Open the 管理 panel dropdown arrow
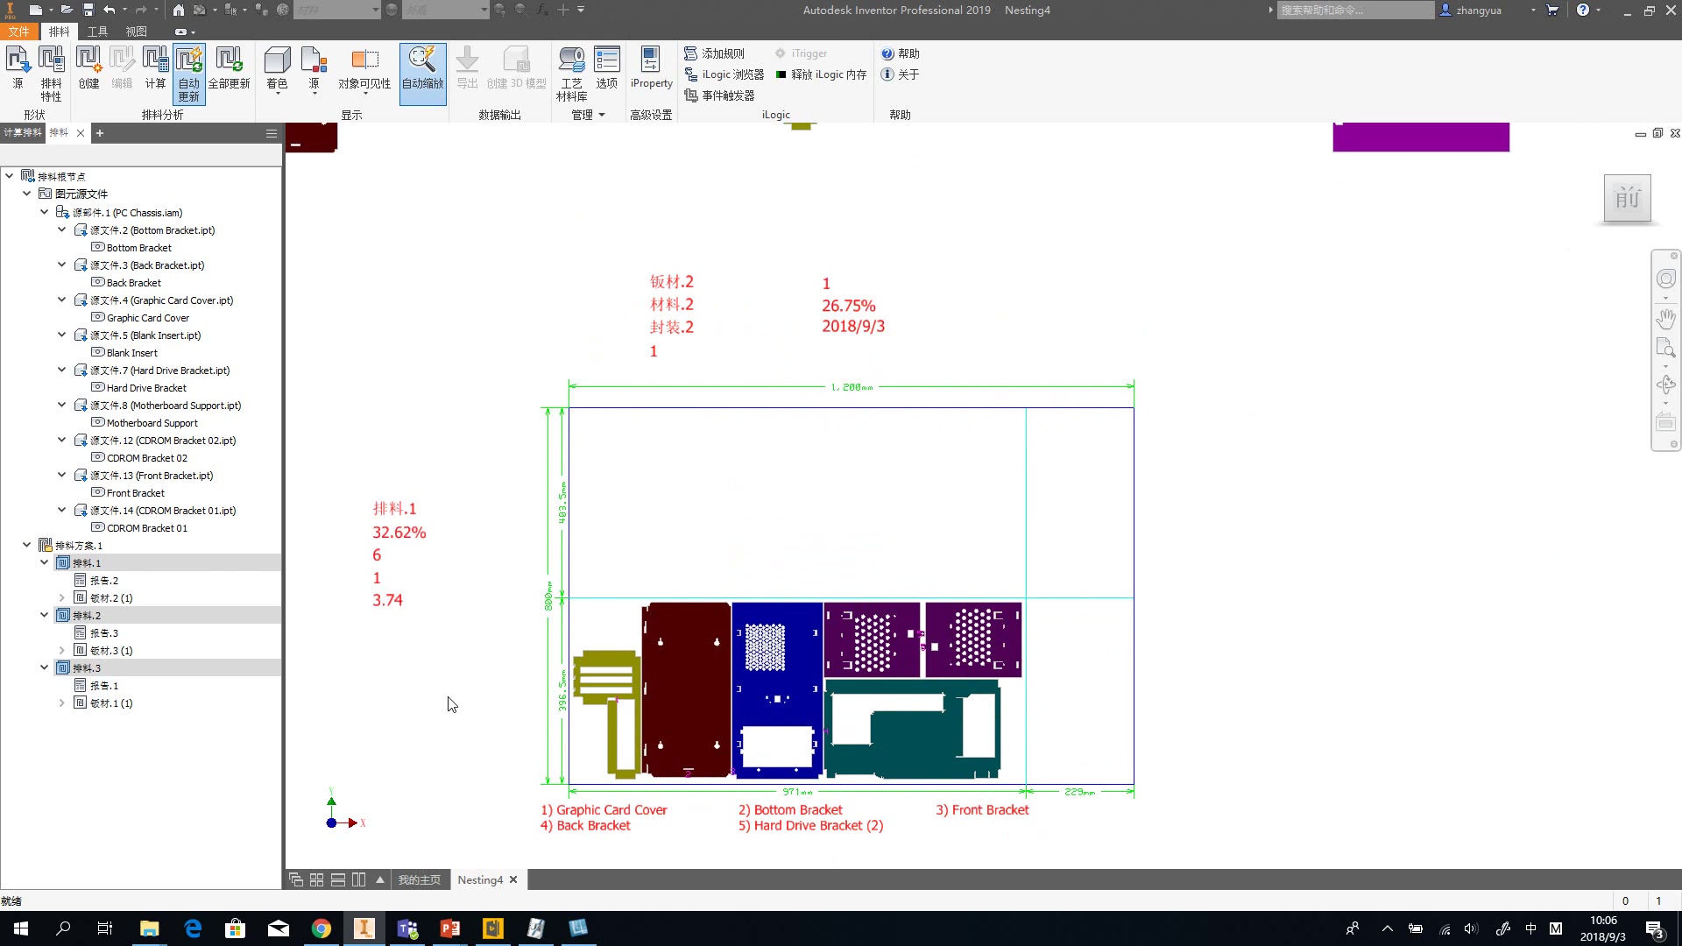1682x946 pixels. 602,115
